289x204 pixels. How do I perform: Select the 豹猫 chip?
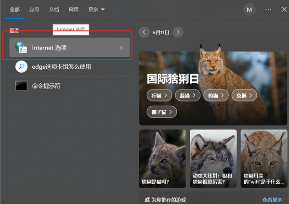[x=216, y=95]
